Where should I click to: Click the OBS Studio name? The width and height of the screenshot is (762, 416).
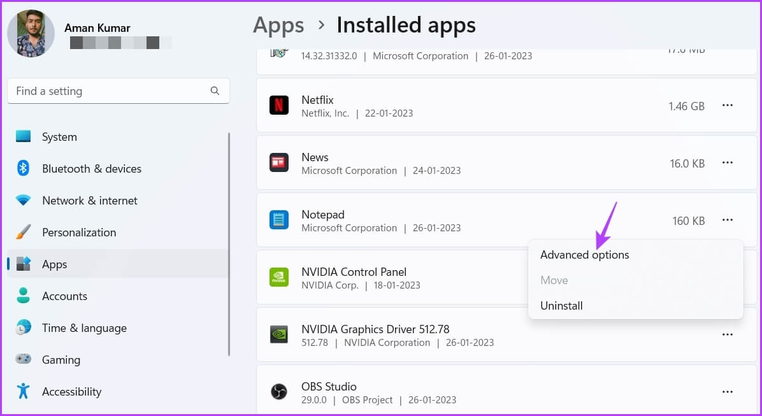[329, 386]
